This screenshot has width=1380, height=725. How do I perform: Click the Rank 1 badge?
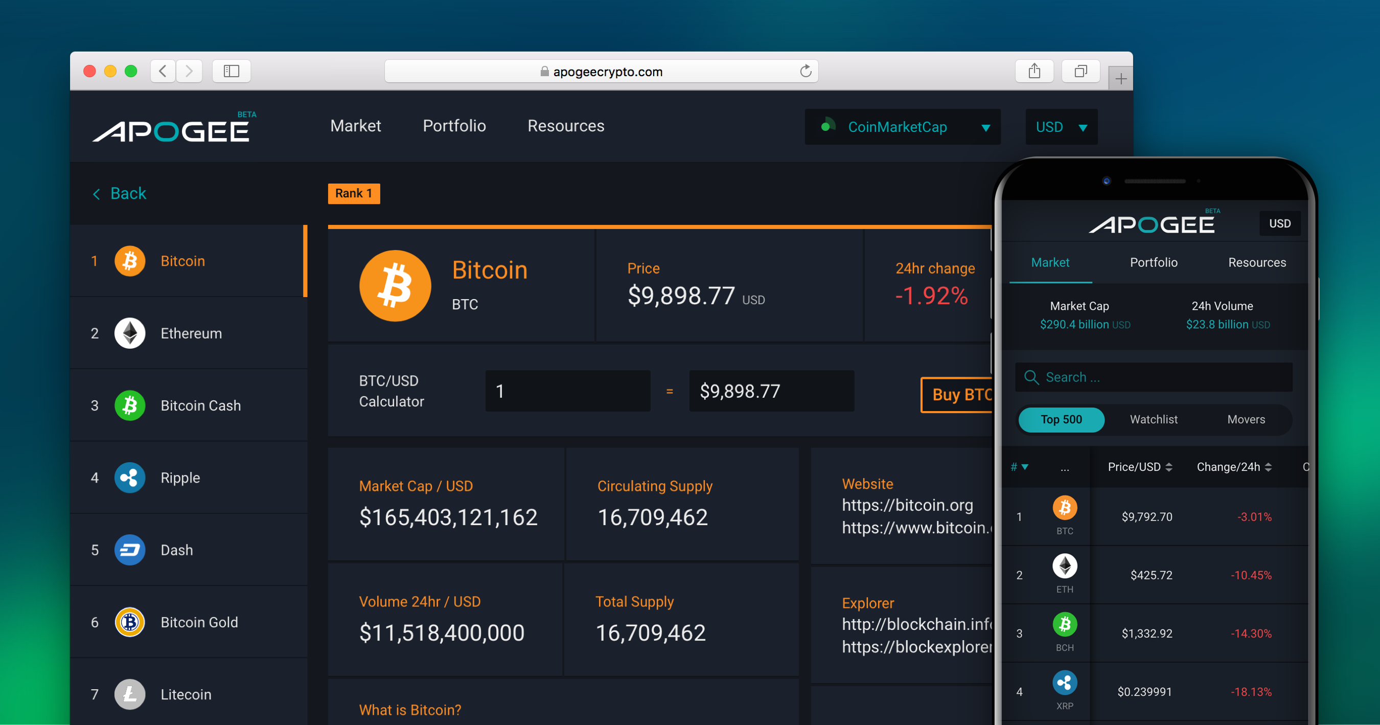(354, 193)
